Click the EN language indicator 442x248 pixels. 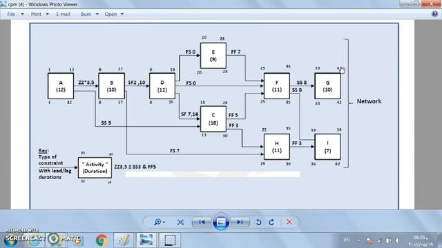(x=347, y=240)
